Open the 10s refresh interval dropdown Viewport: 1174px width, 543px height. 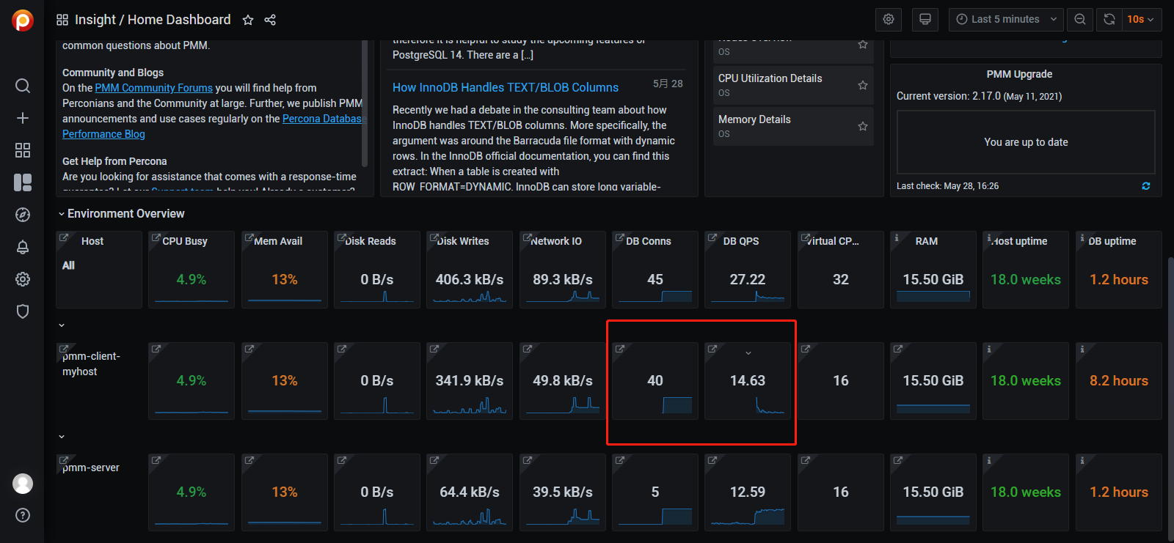pos(1141,20)
